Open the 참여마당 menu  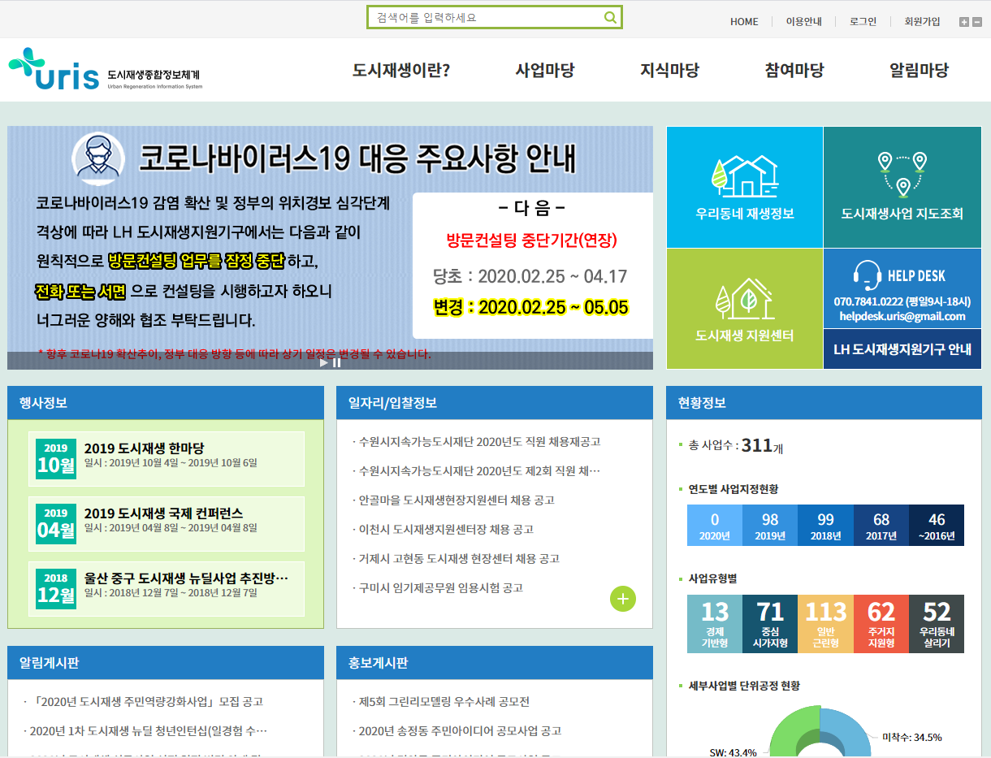[x=794, y=70]
